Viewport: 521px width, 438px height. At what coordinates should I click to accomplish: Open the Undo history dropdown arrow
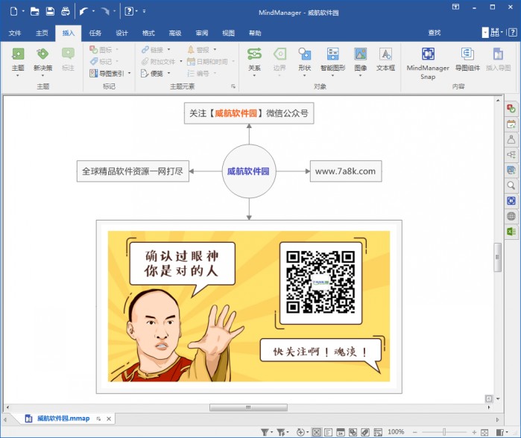pos(93,11)
